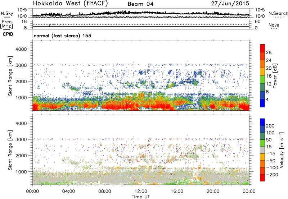Click the 2000 tick label of velocity panel
Viewport: 288px width, 199px height.
[21, 156]
